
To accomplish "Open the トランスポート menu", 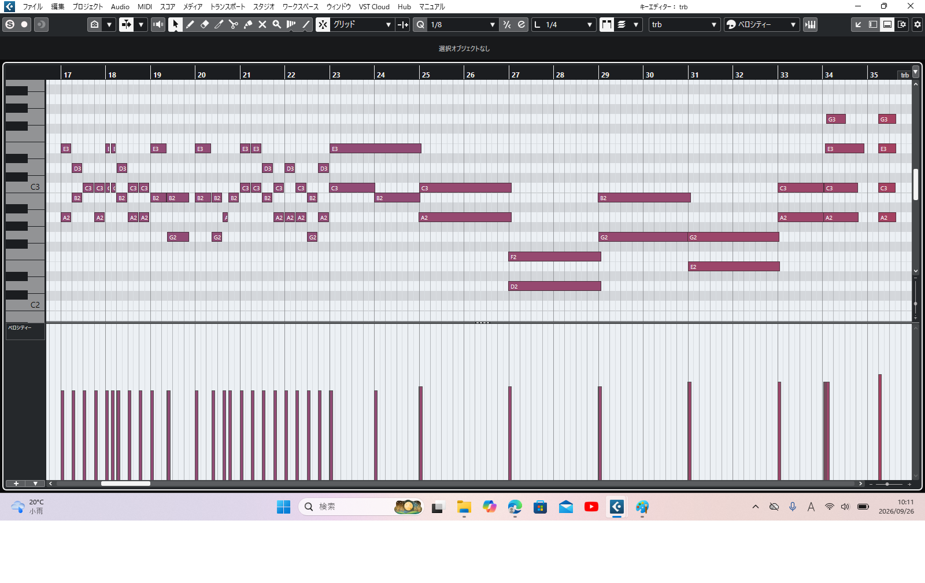I will 228,7.
